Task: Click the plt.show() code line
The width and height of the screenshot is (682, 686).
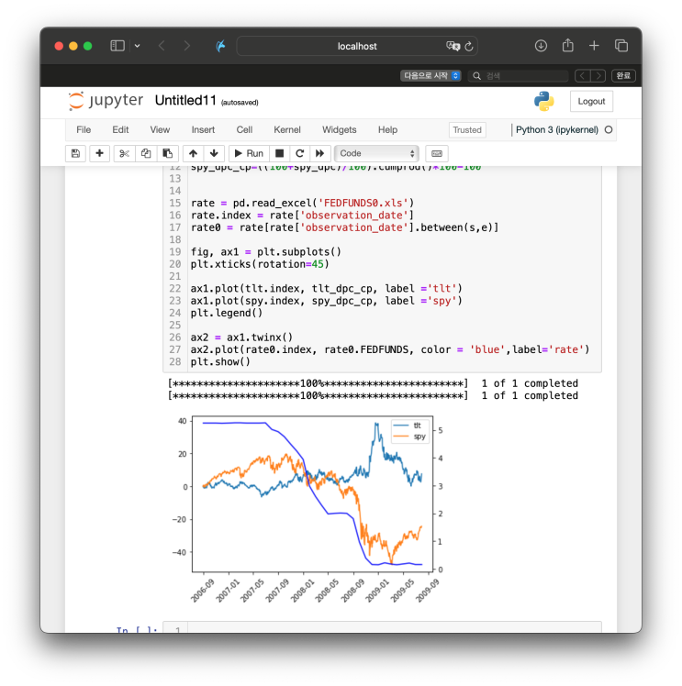Action: coord(220,362)
